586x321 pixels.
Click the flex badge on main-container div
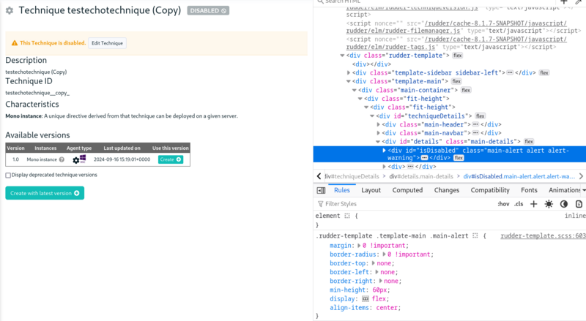(466, 90)
